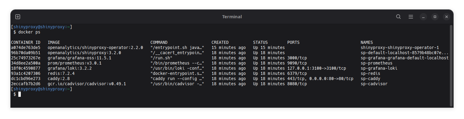The image size is (464, 119).
Task: Close the Terminal window
Action: [446, 17]
